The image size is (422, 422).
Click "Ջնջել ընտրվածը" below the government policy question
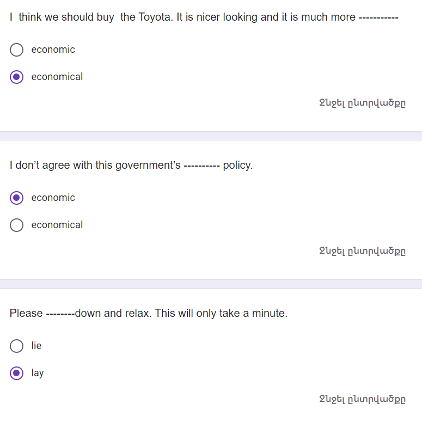coord(362,251)
